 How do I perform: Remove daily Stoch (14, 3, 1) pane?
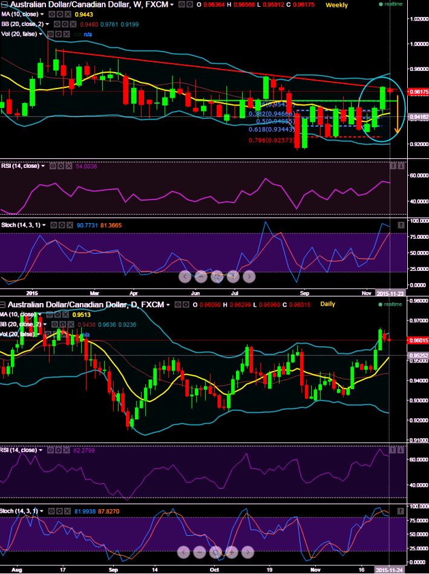click(x=67, y=511)
